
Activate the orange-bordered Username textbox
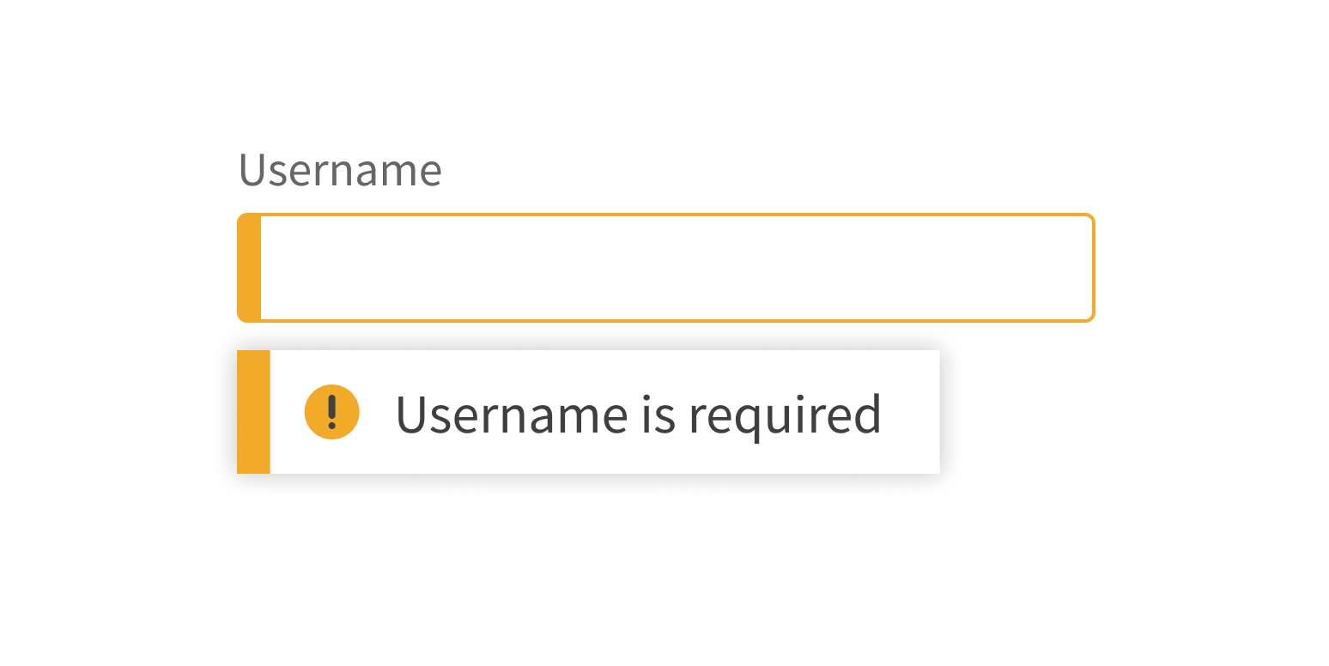coord(665,268)
